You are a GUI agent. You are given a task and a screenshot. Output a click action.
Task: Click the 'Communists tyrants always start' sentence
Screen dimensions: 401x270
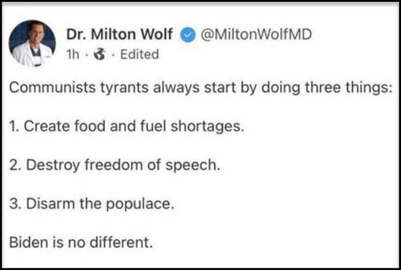200,88
